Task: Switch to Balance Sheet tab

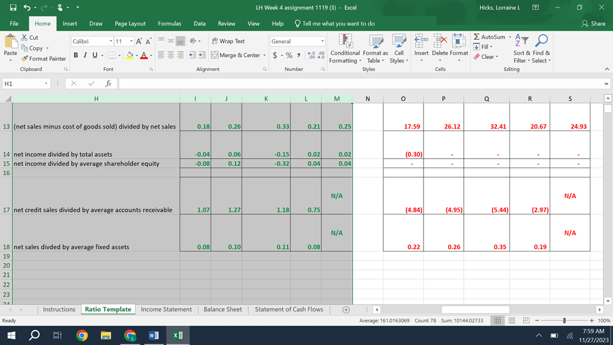Action: tap(223, 309)
